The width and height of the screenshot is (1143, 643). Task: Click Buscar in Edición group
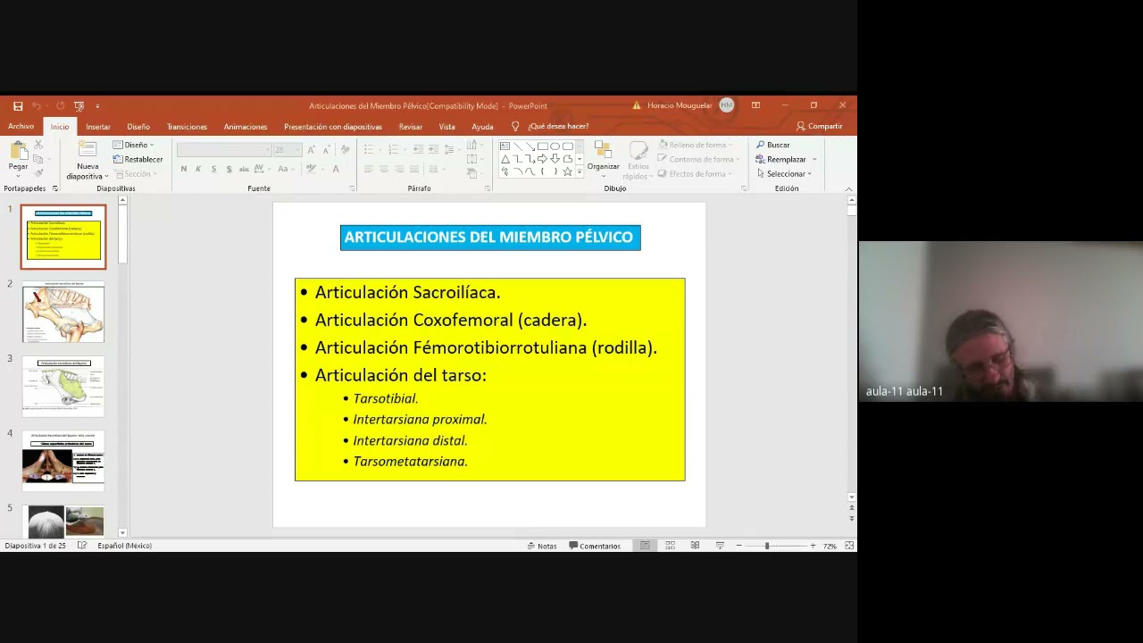point(773,145)
